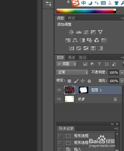Pick a color from spectrum ramp

(x=85, y=11)
